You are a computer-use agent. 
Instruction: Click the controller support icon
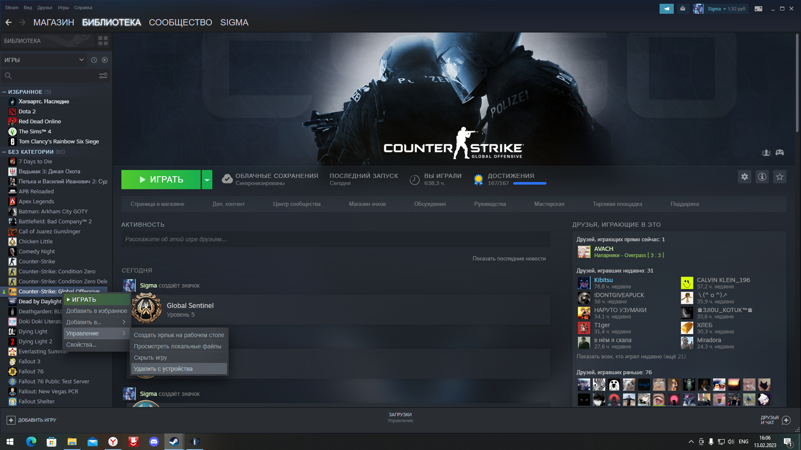point(779,152)
